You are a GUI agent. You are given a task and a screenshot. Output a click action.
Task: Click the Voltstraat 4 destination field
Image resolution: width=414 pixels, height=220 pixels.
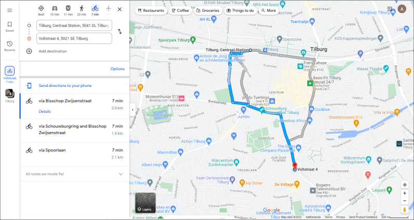74,38
